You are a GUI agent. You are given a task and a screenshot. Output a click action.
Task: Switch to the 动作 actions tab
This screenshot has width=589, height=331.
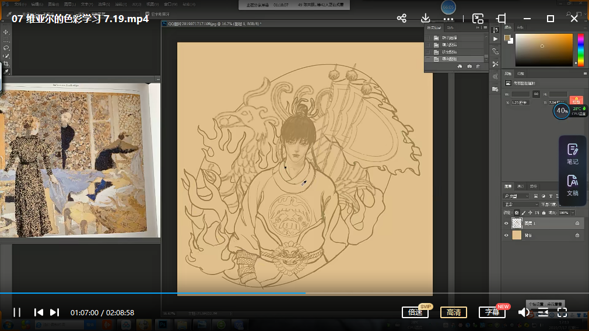click(450, 27)
